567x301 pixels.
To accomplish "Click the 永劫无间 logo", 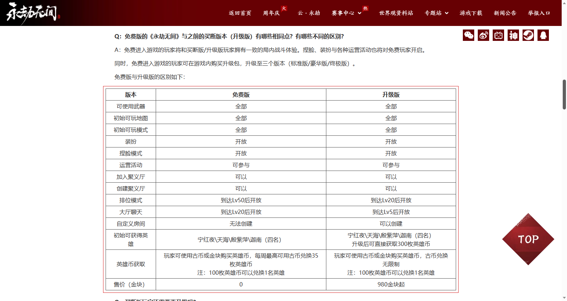I will (x=33, y=13).
